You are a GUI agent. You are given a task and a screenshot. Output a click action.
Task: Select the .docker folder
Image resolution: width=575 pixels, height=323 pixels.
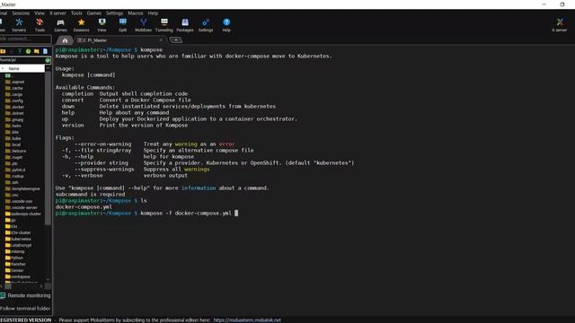(15, 107)
